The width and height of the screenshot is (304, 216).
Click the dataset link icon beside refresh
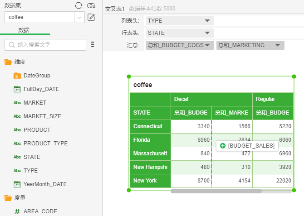pyautogui.click(x=91, y=5)
